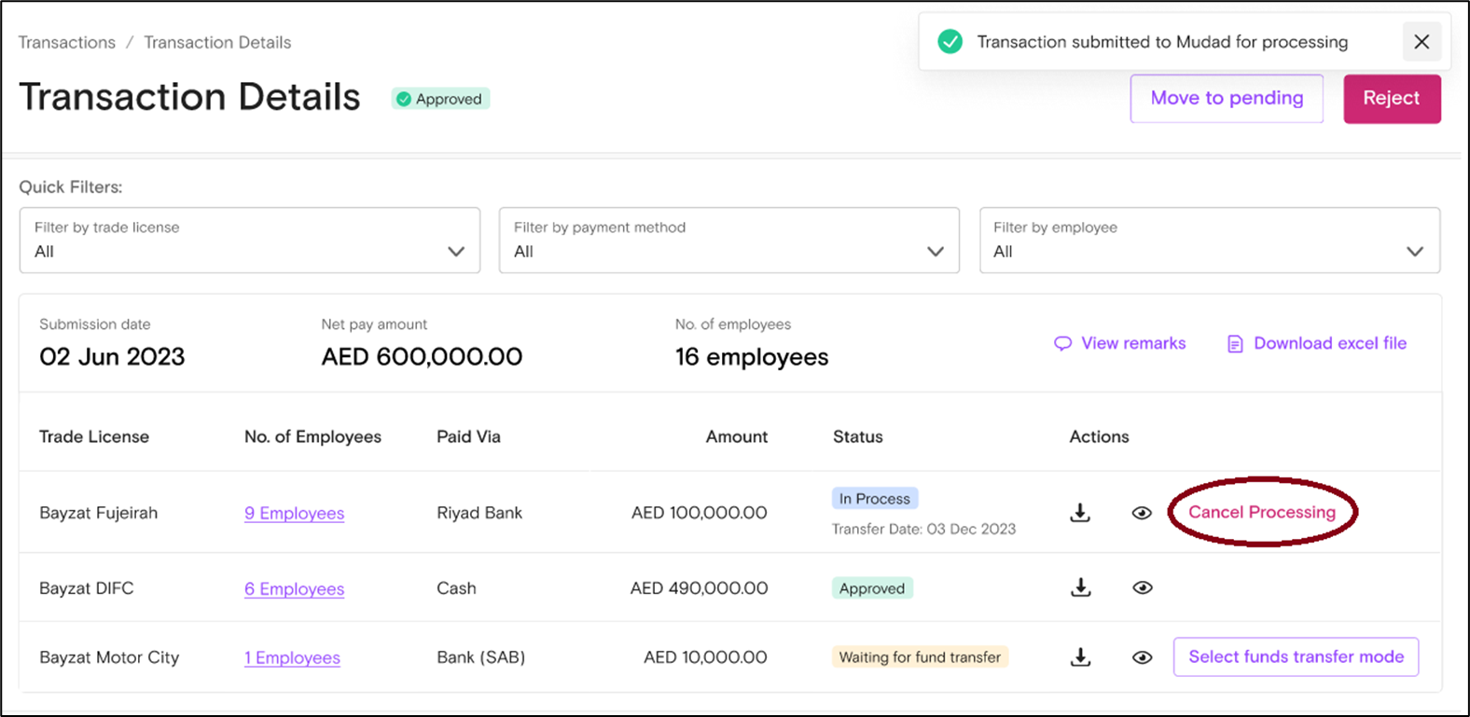Viewport: 1470px width, 717px height.
Task: Reject the transaction
Action: (x=1392, y=99)
